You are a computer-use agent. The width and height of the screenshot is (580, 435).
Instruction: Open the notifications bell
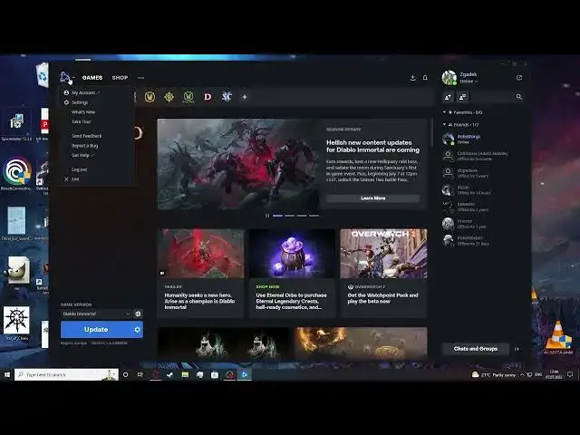click(425, 78)
